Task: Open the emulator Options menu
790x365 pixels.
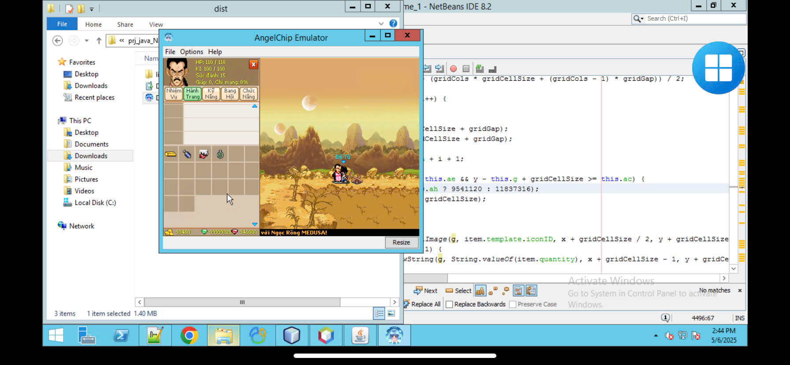Action: click(191, 52)
